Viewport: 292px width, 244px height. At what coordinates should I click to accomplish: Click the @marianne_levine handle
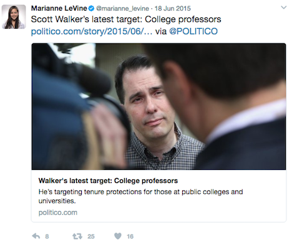coord(122,9)
